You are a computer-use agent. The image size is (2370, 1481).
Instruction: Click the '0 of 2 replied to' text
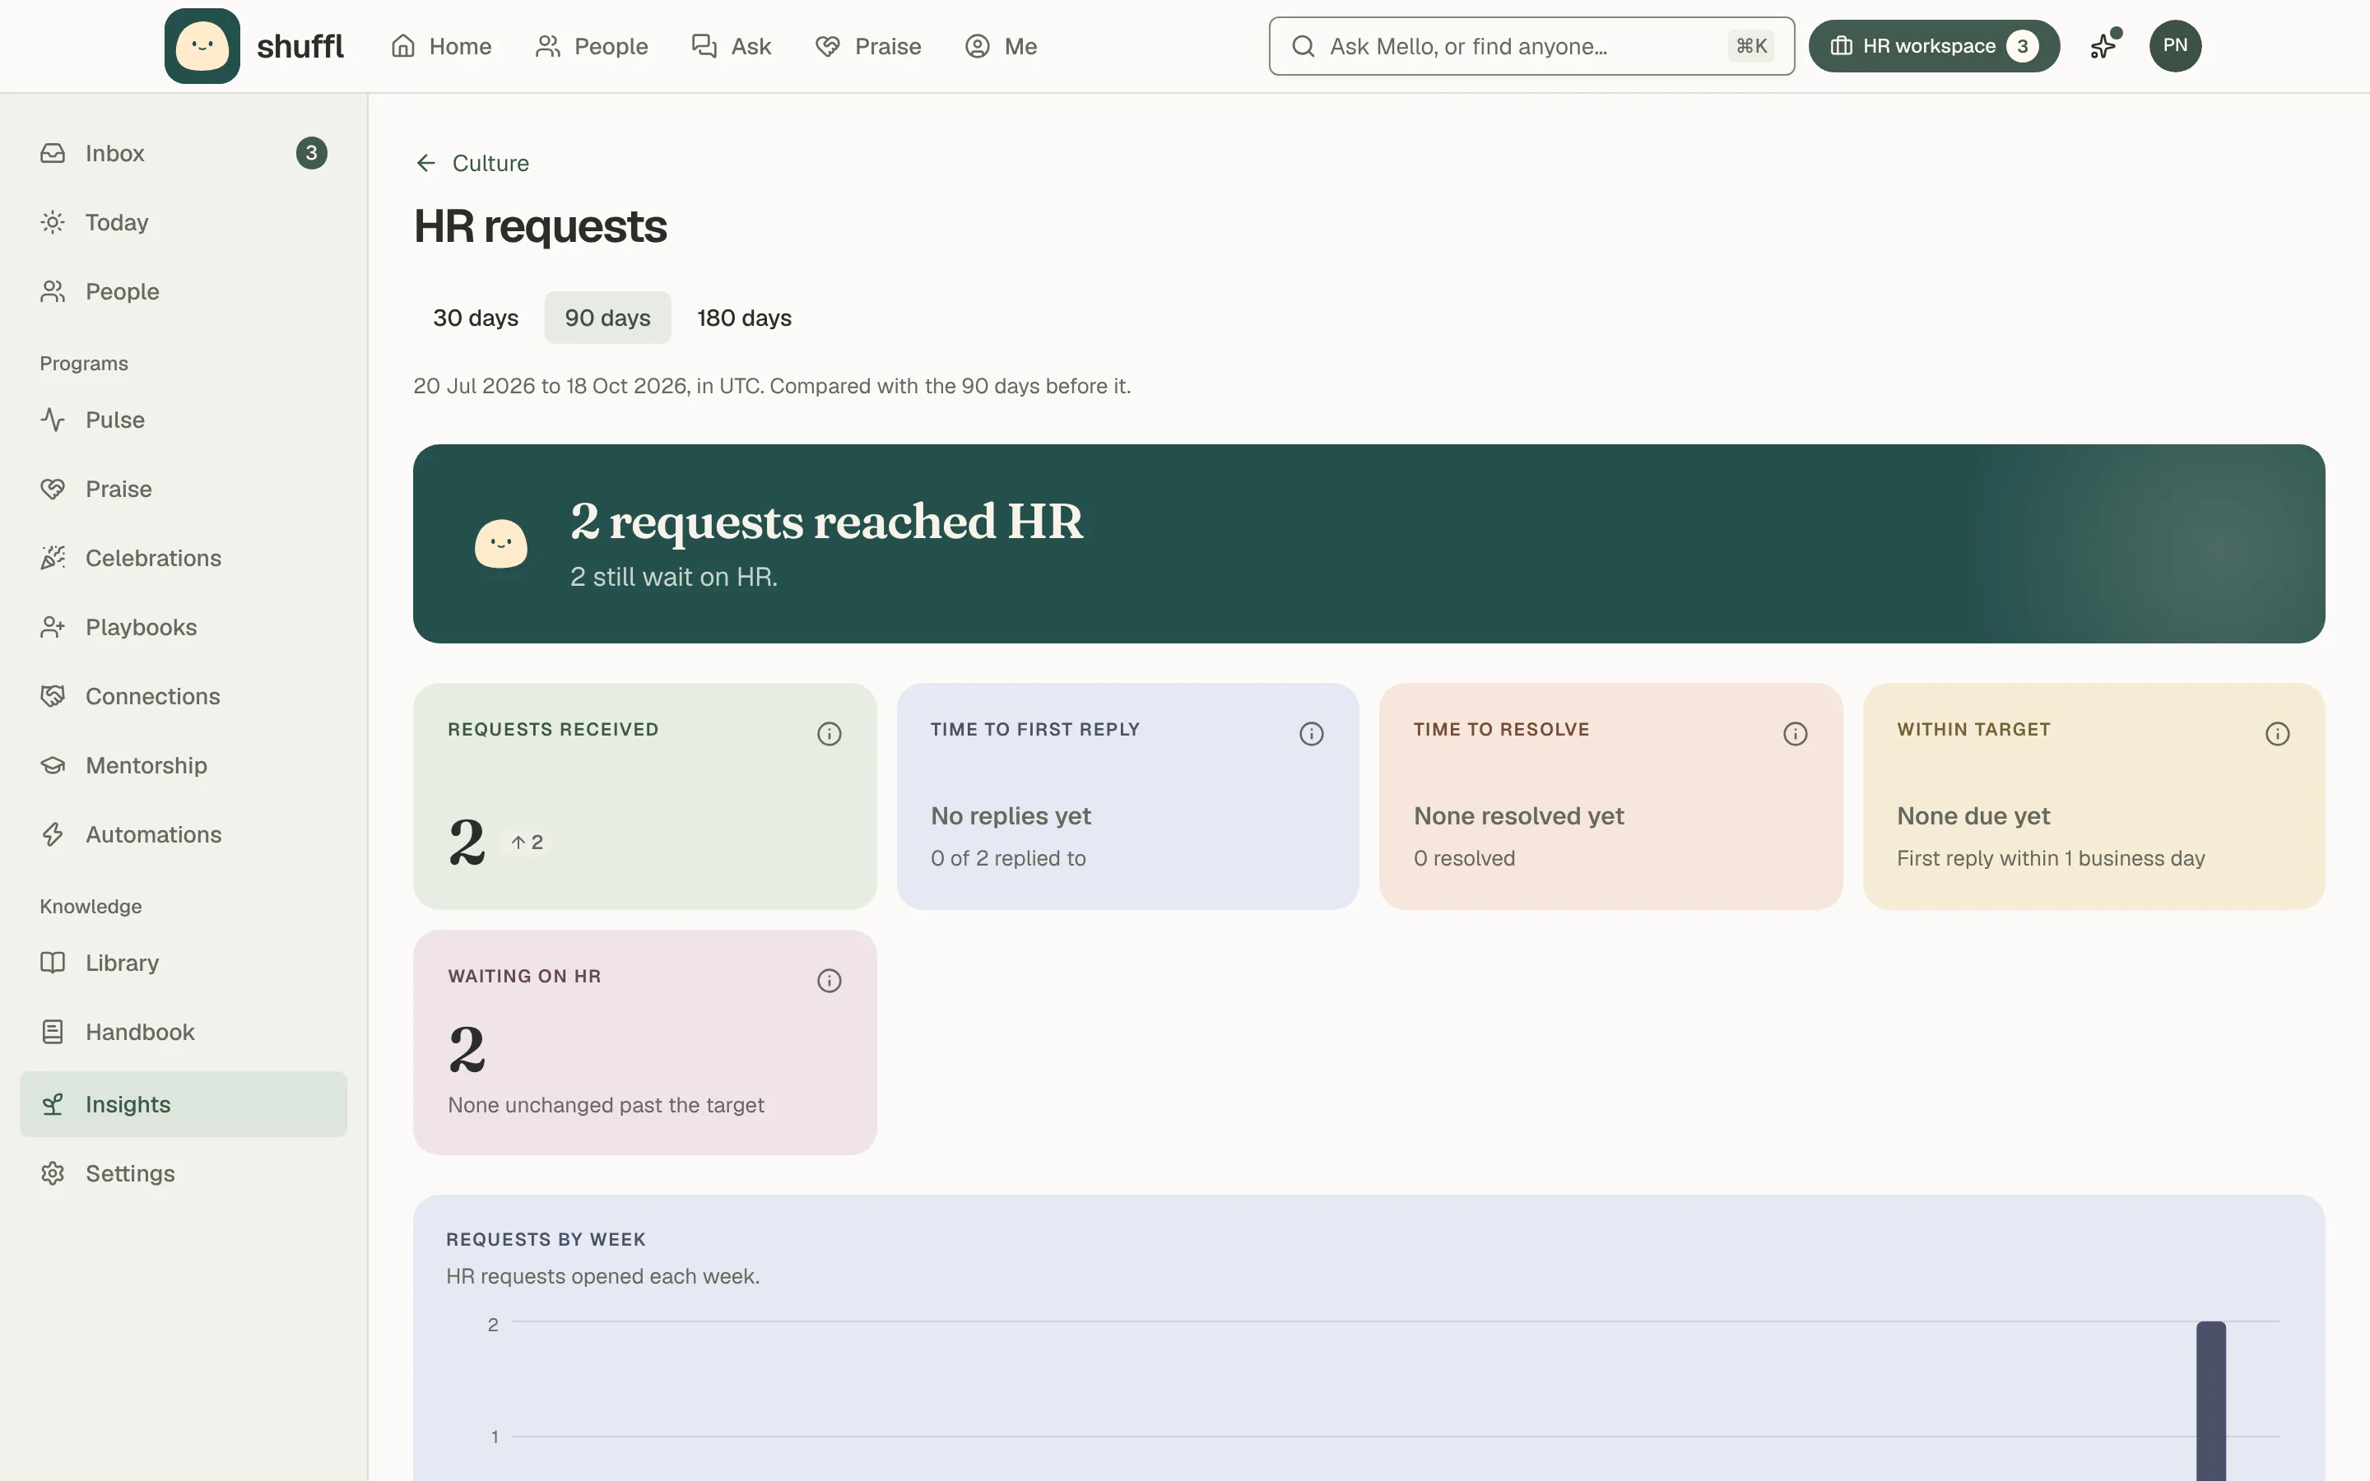click(x=1008, y=858)
